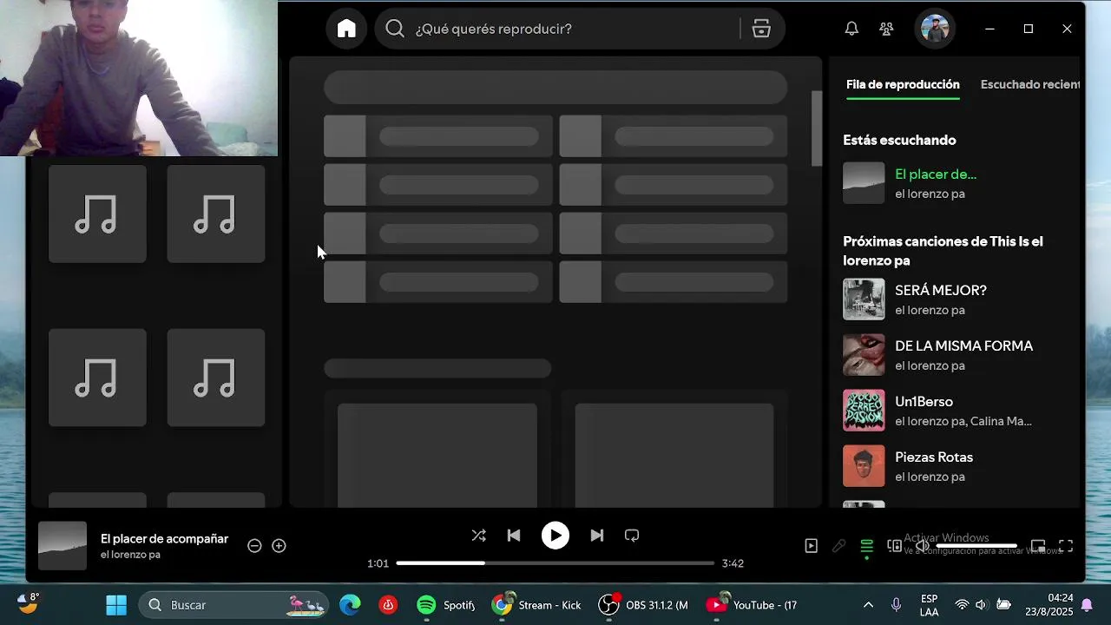Toggle the green queue icon
Screen dimensions: 1111x625
coord(866,546)
